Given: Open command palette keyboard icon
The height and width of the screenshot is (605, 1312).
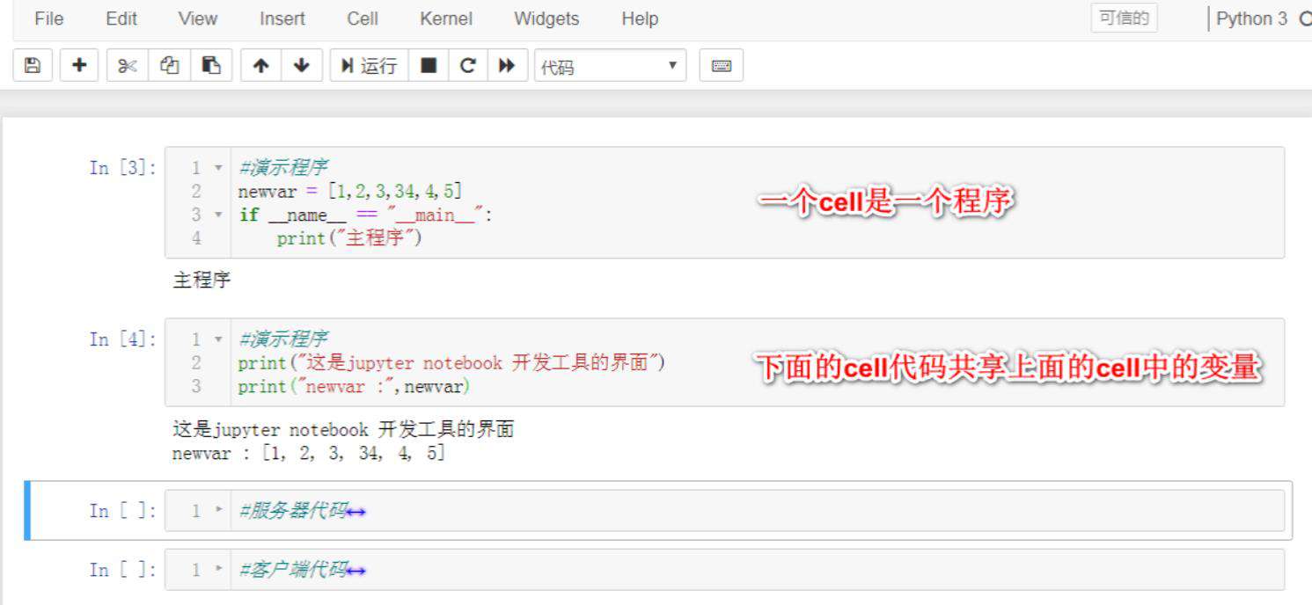Looking at the screenshot, I should [x=722, y=66].
